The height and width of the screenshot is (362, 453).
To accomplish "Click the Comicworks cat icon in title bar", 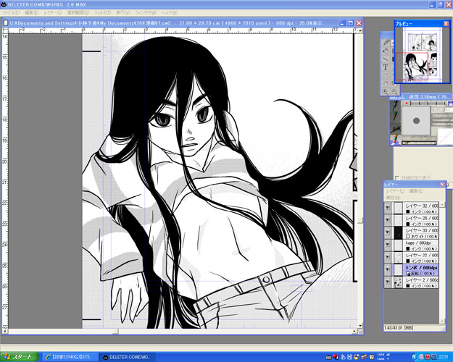I will [x=4, y=4].
